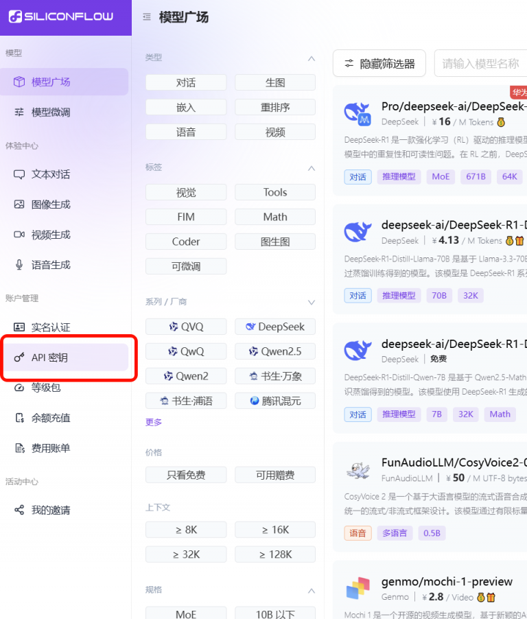Click 更多 to show more vendors
The image size is (527, 619).
pyautogui.click(x=154, y=422)
